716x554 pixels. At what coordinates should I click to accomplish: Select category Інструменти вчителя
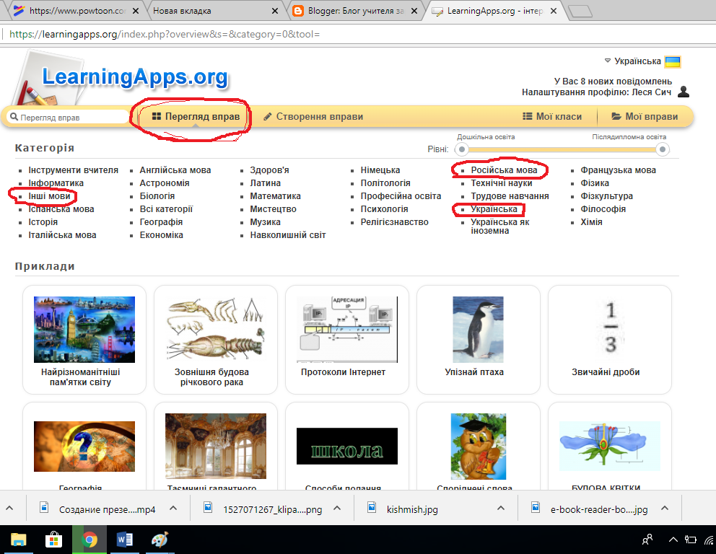coord(73,170)
